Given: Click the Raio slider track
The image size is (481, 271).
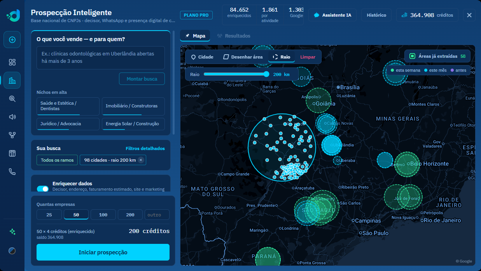Looking at the screenshot, I should (236, 74).
